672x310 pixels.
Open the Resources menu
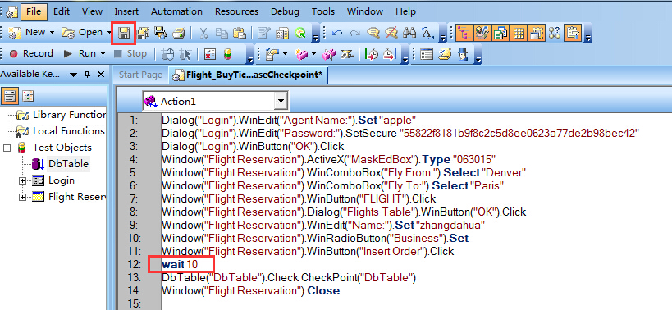(x=236, y=11)
